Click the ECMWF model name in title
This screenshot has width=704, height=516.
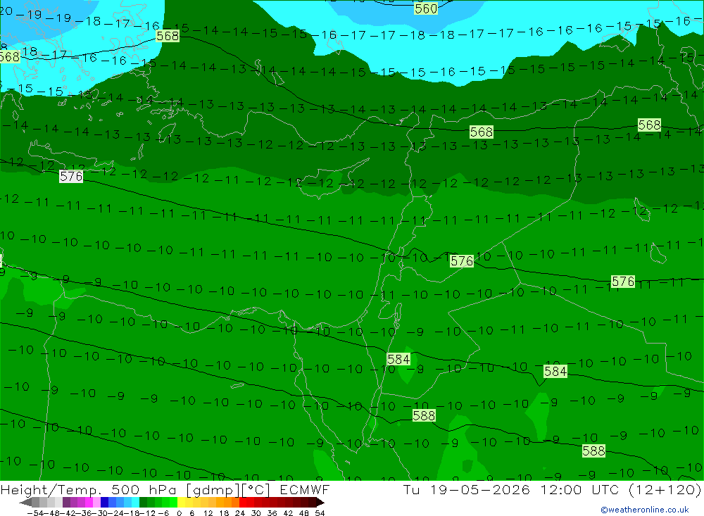click(305, 489)
